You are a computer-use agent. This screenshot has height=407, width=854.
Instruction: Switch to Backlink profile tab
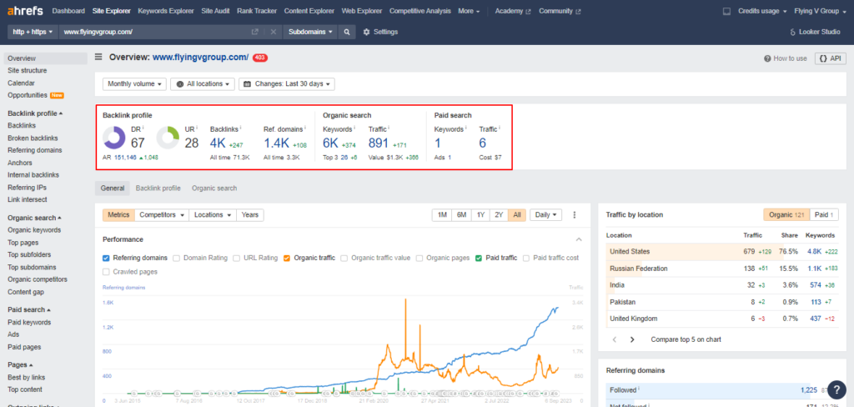point(158,188)
